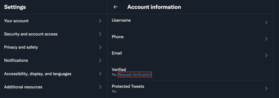Click the chevron next to Additional resources
Screen dimensions: 279x98
point(100,87)
